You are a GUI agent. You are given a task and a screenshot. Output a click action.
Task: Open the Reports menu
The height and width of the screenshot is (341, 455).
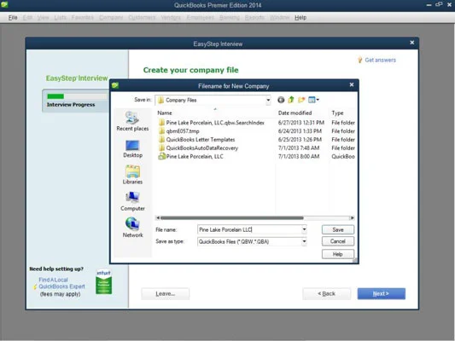click(x=254, y=18)
